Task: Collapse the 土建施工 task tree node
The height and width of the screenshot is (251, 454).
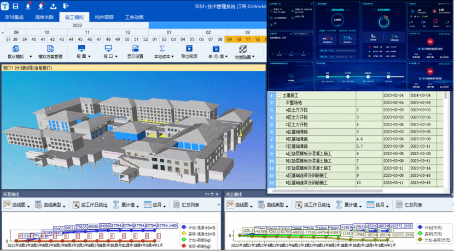Action: coord(279,95)
